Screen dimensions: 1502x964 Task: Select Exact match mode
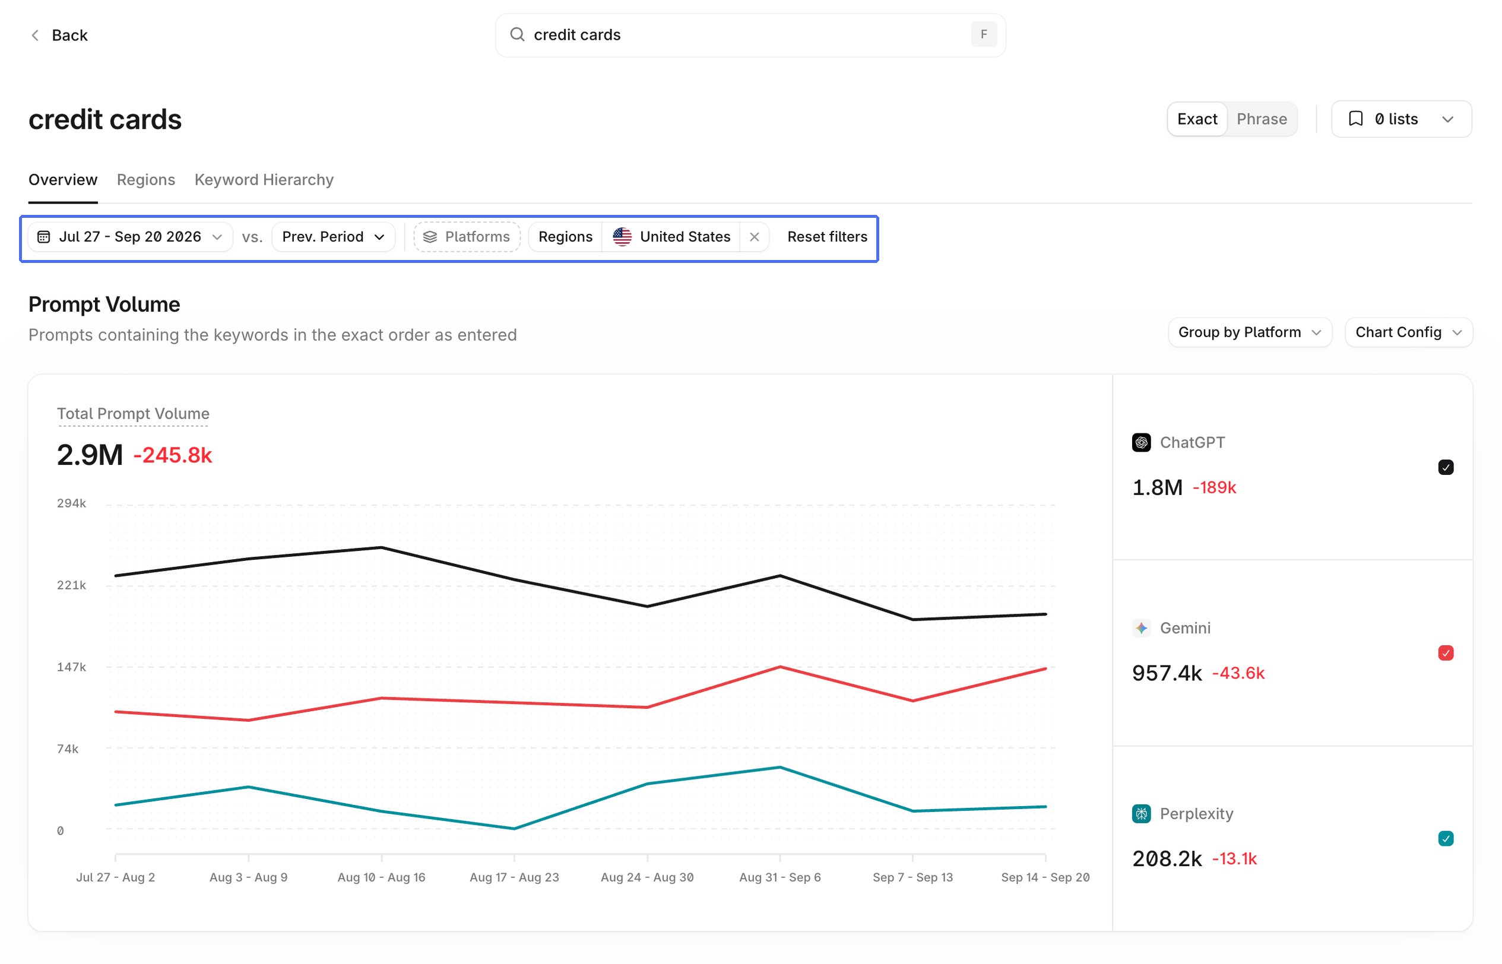pos(1197,119)
